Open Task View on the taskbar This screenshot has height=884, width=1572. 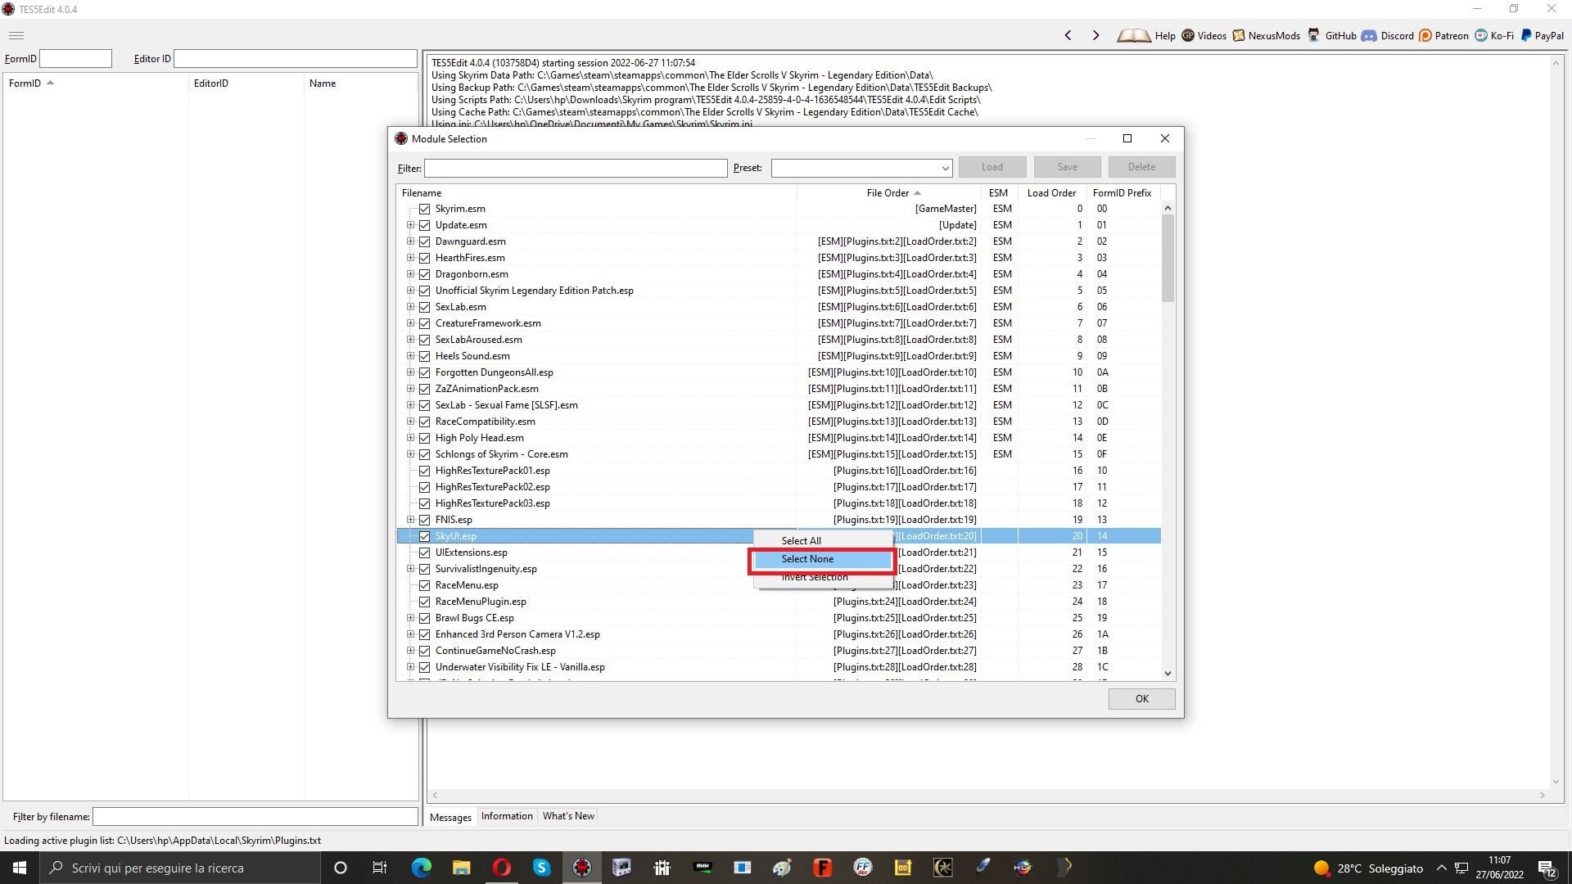tap(380, 868)
